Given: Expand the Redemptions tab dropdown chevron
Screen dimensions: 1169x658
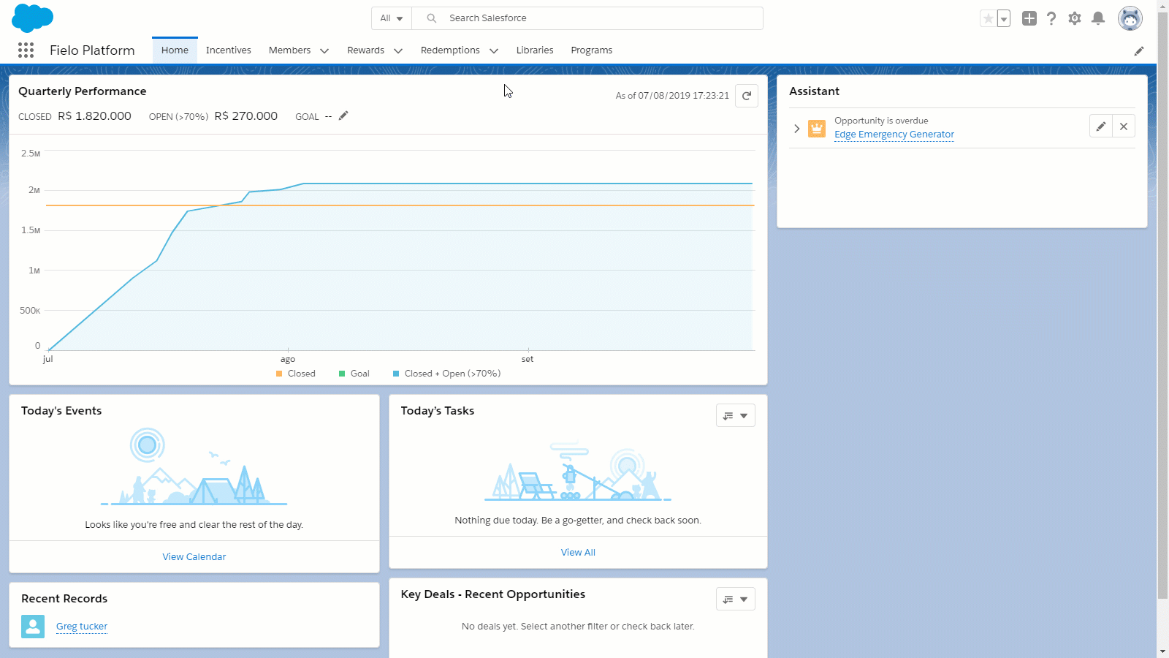Looking at the screenshot, I should (x=494, y=51).
